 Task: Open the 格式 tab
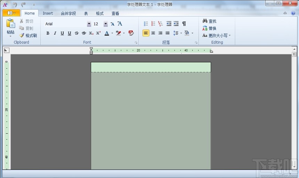pos(99,13)
